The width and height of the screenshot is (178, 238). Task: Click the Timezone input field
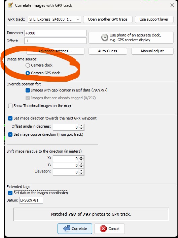pyautogui.click(x=55, y=33)
